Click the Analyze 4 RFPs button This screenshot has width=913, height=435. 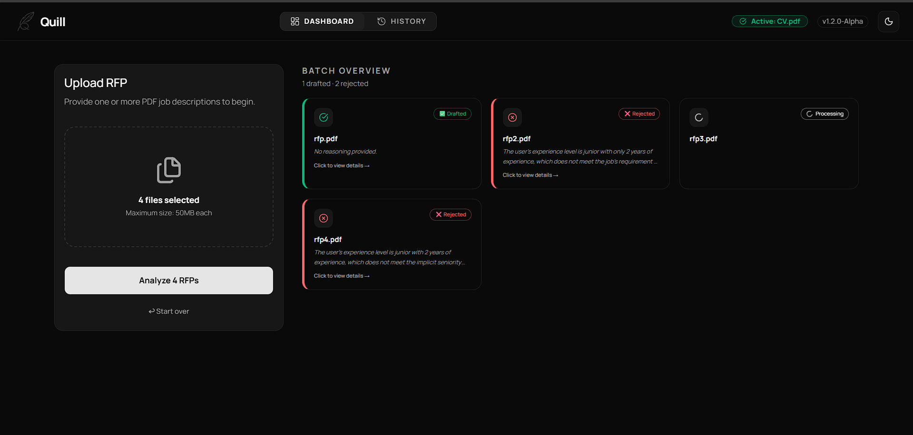(169, 280)
